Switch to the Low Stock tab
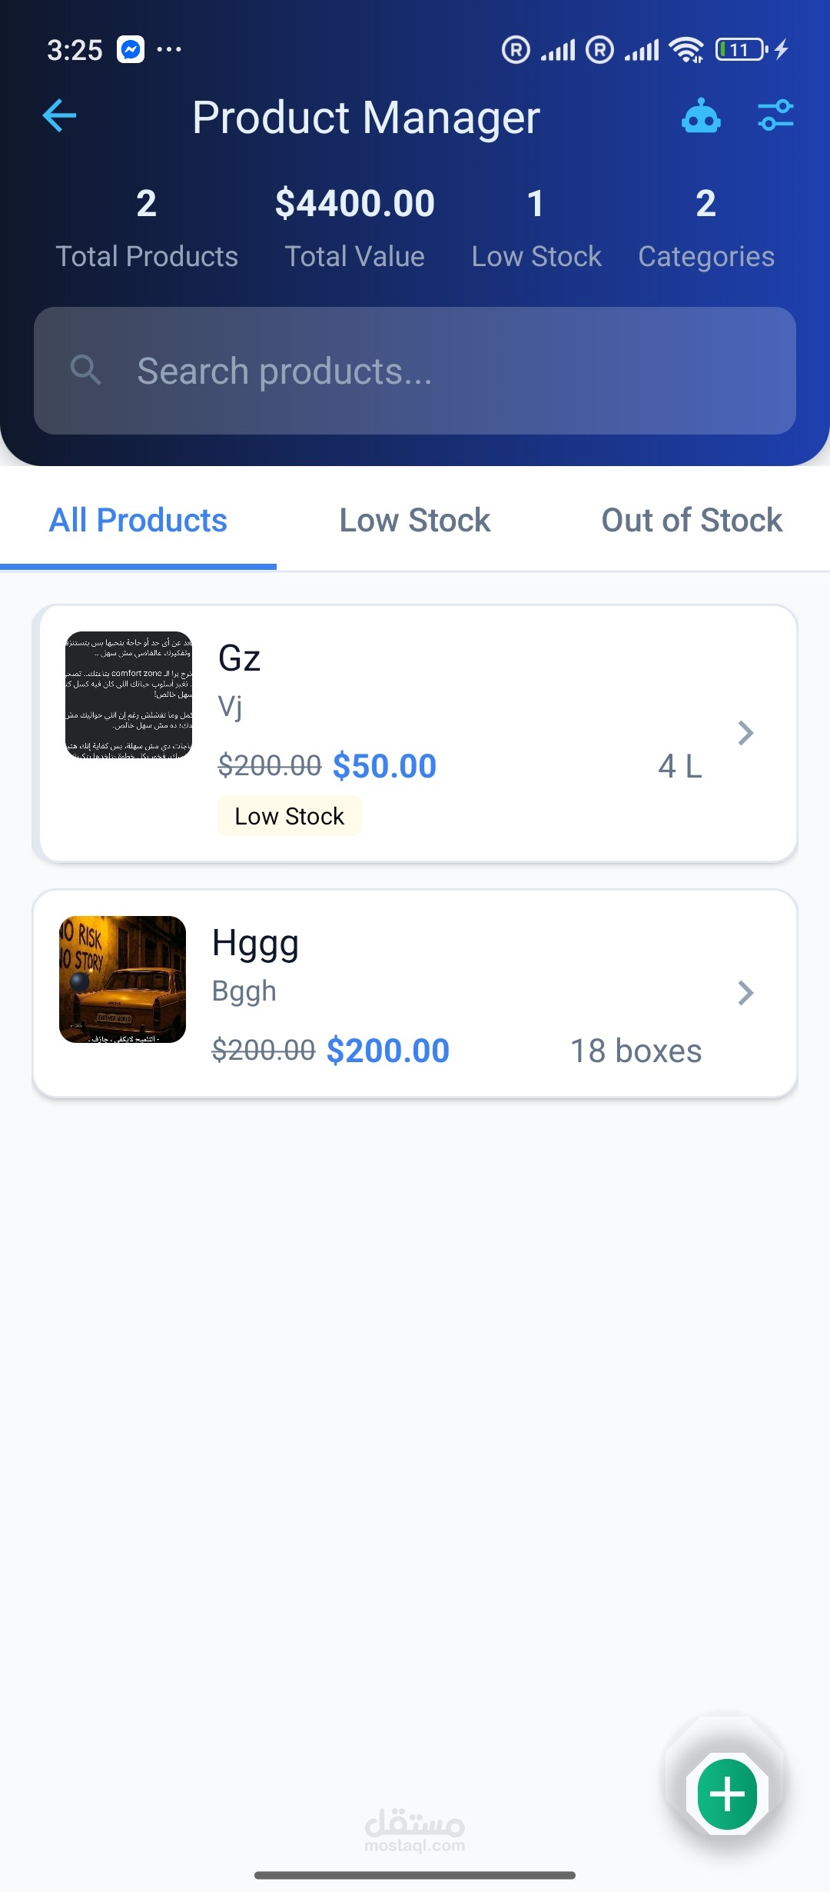 pos(415,521)
